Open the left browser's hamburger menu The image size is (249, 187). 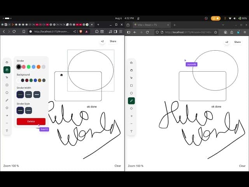121,32
